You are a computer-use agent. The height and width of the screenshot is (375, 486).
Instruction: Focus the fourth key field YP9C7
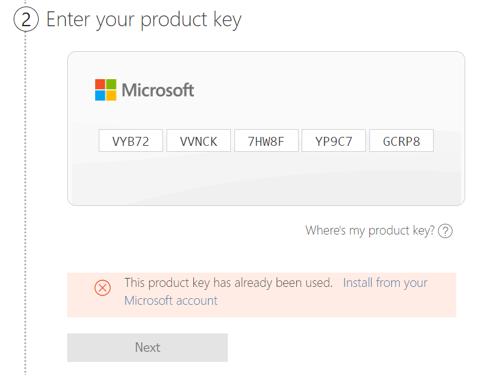334,142
